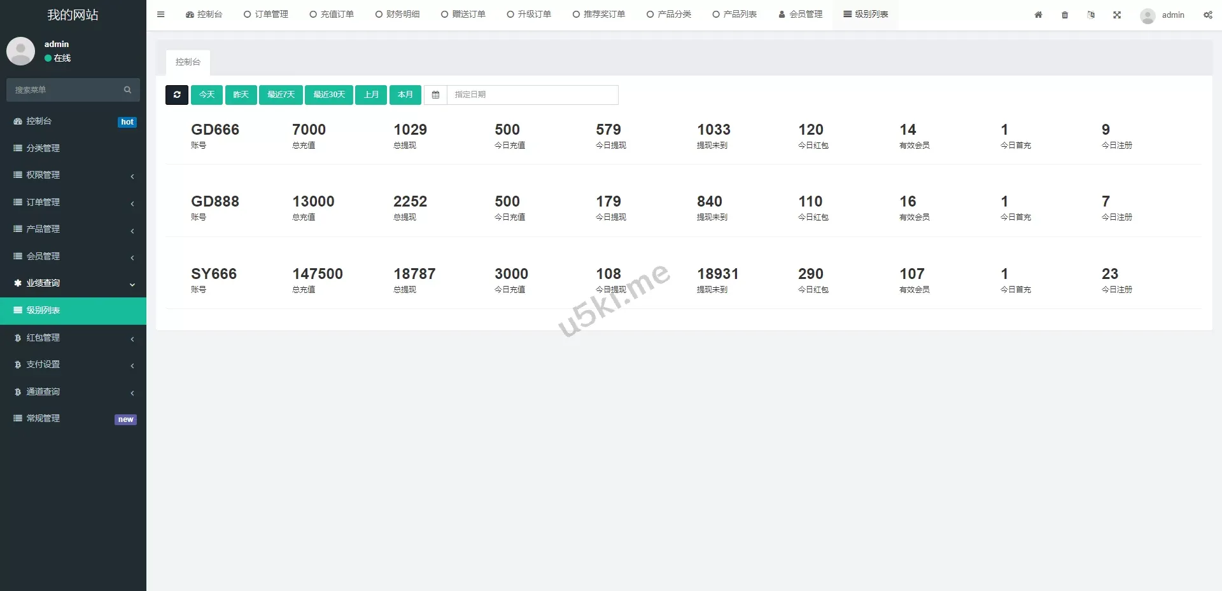Collapse the 业绩查询 sidebar menu
Image resolution: width=1222 pixels, height=591 pixels.
coord(73,283)
